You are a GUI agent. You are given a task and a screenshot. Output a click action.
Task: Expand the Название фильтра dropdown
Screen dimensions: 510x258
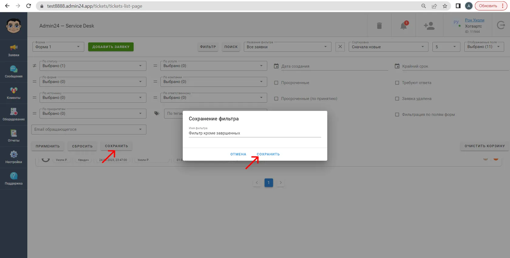287,47
